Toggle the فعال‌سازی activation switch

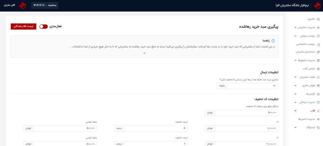pyautogui.click(x=44, y=27)
